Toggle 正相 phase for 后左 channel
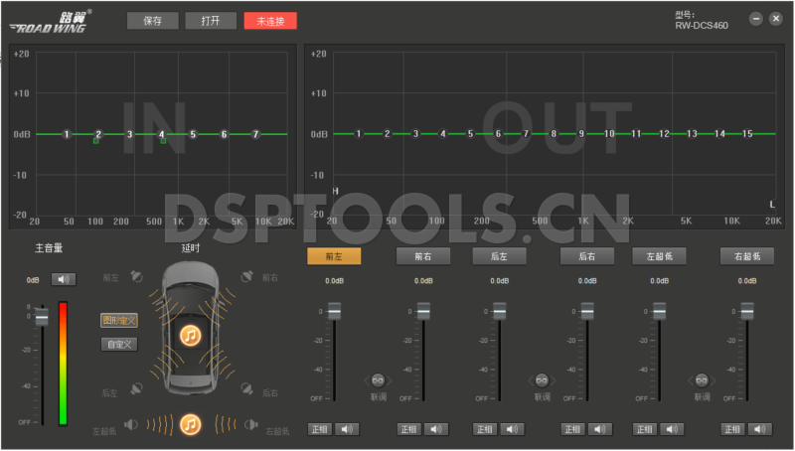Viewport: 795px width, 451px height. [x=485, y=429]
